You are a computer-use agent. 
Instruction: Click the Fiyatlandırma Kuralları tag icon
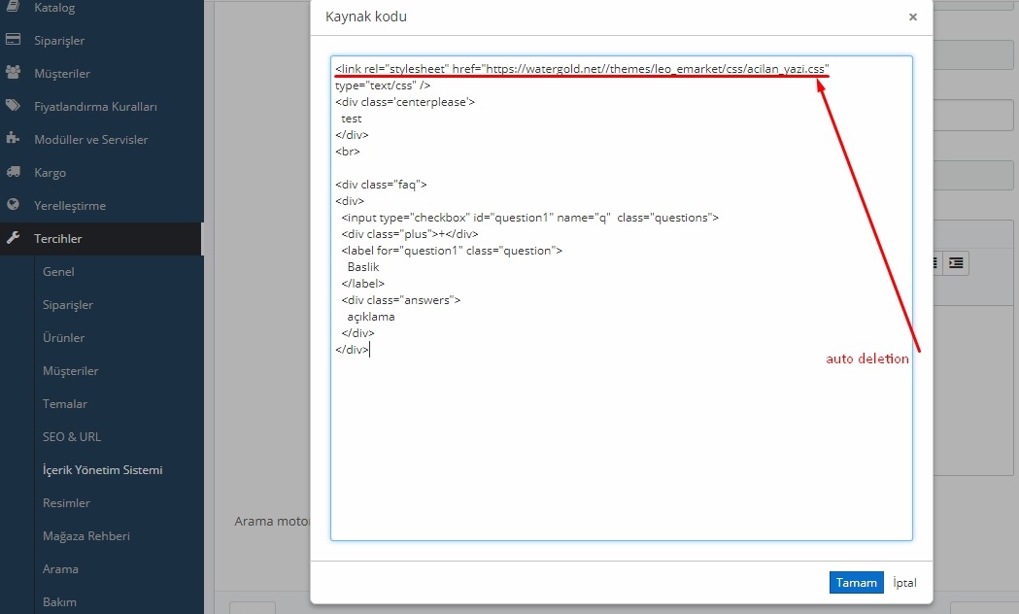(x=13, y=105)
